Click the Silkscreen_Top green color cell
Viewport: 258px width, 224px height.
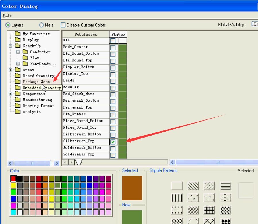[x=123, y=142]
